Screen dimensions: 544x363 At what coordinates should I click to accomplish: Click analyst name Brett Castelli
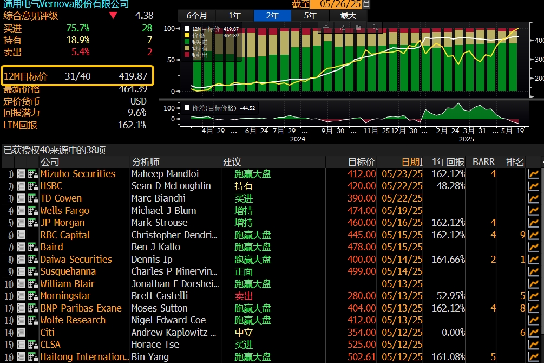160,296
